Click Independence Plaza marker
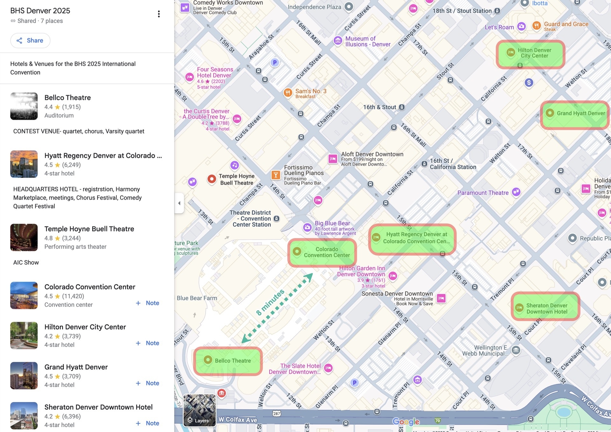 (x=349, y=6)
